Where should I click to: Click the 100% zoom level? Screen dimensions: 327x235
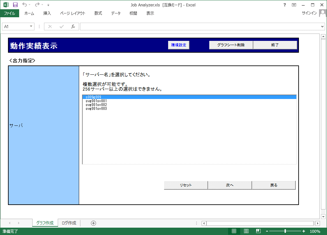[315, 231]
